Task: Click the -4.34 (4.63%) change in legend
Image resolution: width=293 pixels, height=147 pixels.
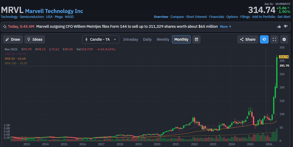Action: (106, 49)
